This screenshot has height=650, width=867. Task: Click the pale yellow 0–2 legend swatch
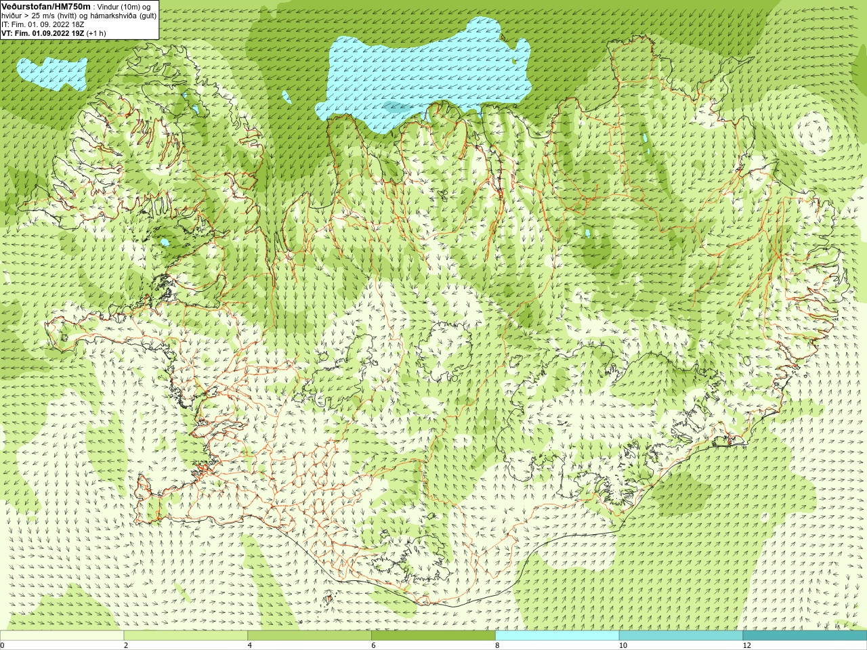62,636
